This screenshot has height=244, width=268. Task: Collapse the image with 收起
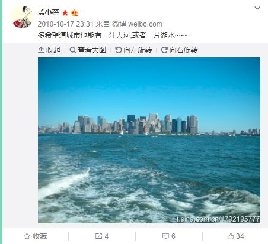click(x=49, y=50)
